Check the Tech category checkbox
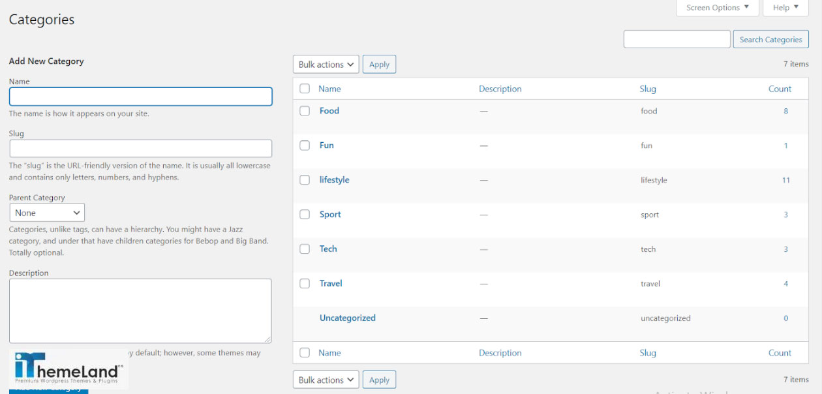 305,249
